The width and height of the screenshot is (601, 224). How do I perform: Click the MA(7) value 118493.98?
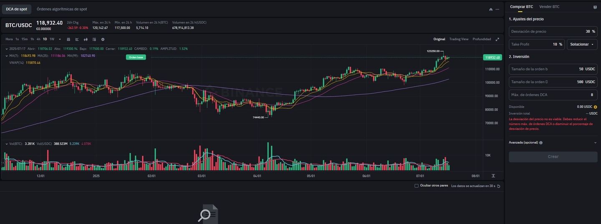pos(28,55)
